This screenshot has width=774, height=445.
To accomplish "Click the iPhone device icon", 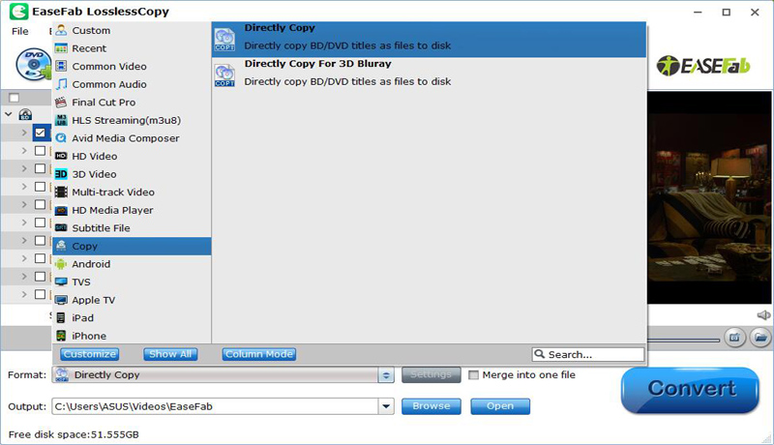I will (x=61, y=336).
